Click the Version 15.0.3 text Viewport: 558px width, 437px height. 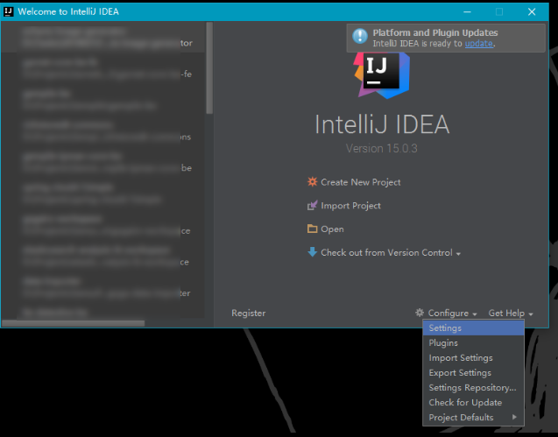click(382, 148)
